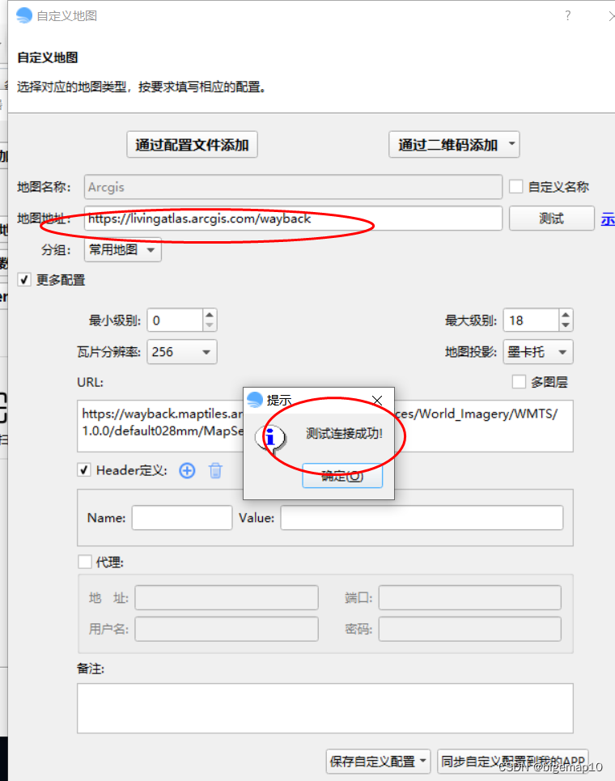Open 通过二维码添加 dropdown arrow
The height and width of the screenshot is (781, 615).
tap(511, 144)
